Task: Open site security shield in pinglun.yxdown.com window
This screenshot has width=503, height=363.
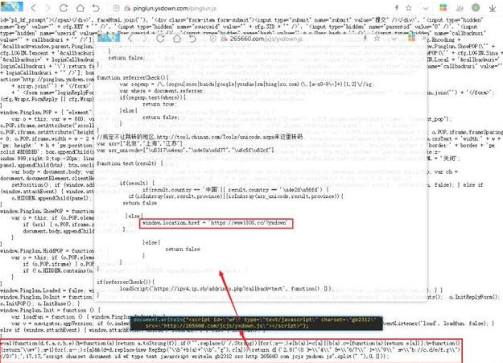Action: click(x=117, y=8)
